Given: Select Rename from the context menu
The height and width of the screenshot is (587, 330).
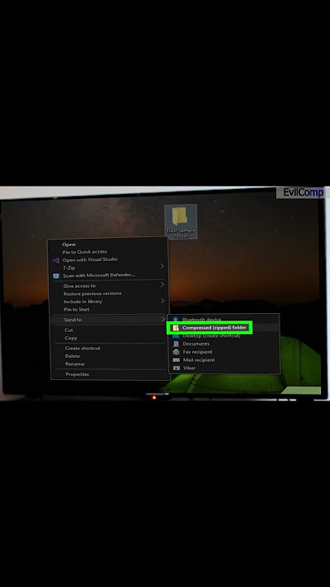Looking at the screenshot, I should point(75,364).
